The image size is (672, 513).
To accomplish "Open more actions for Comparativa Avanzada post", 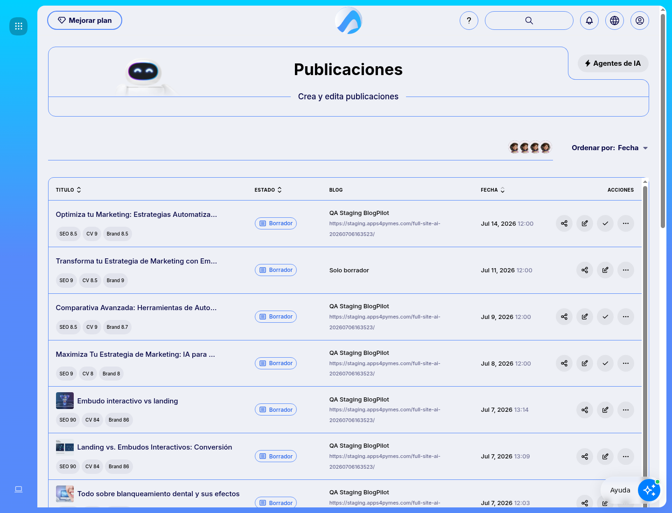I will pos(626,317).
